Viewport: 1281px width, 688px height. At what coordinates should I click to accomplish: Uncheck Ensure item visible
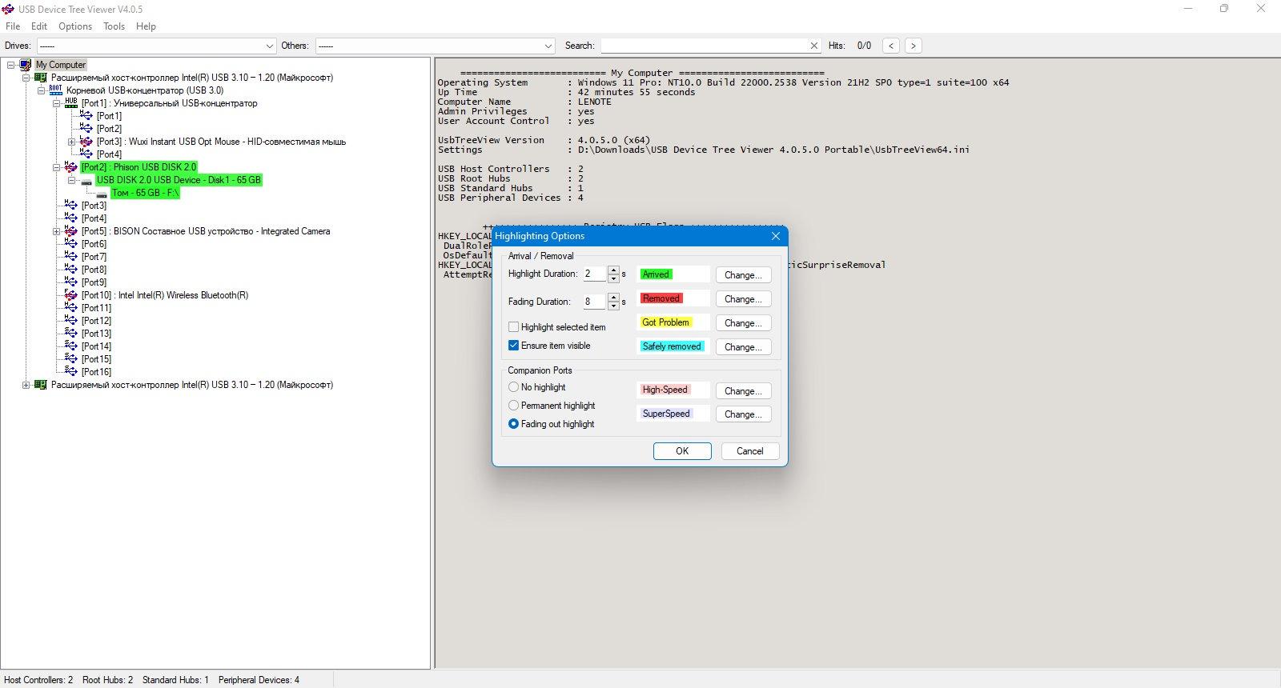513,346
